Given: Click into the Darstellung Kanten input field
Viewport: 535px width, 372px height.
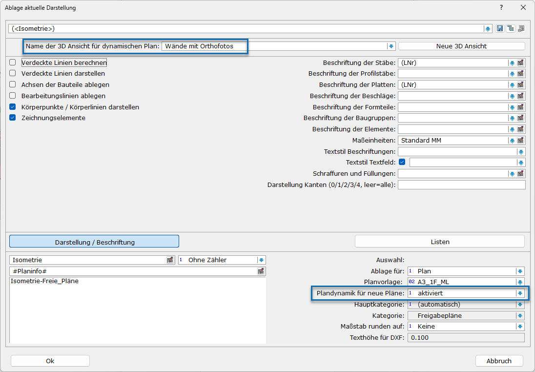Looking at the screenshot, I should pyautogui.click(x=461, y=185).
